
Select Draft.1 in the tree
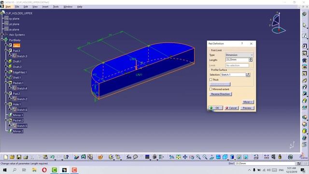point(17,61)
